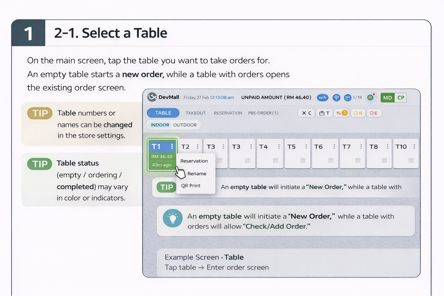Click the DevMall logo icon
This screenshot has width=444, height=296.
152,97
